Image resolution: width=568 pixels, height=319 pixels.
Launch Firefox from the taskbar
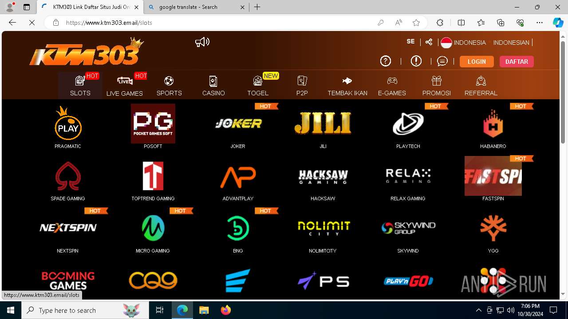pos(225,310)
